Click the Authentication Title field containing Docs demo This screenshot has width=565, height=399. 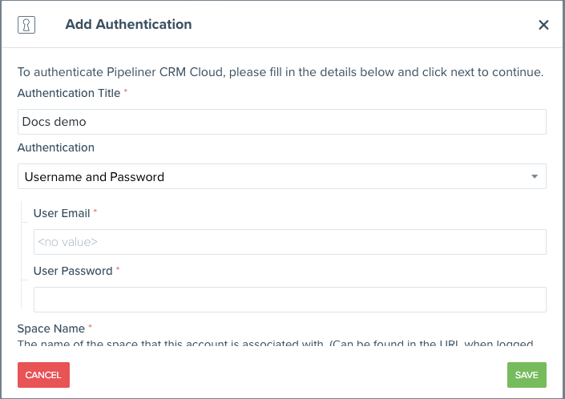pos(281,122)
